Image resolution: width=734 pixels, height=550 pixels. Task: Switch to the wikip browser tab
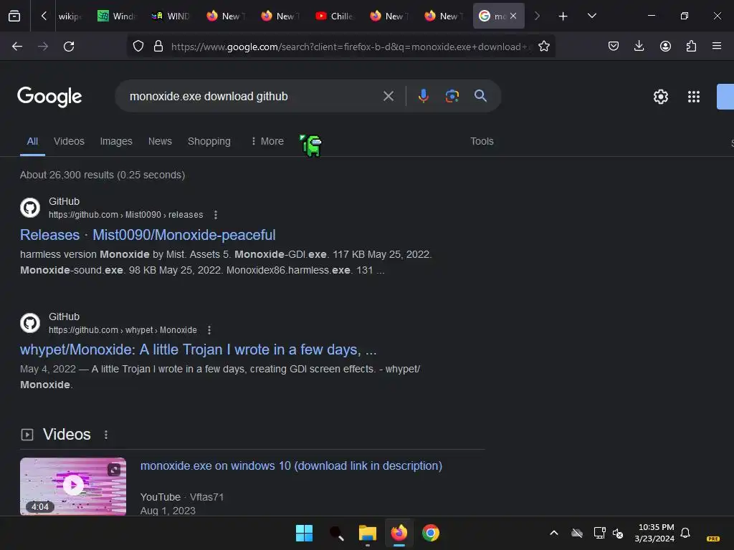coord(70,16)
